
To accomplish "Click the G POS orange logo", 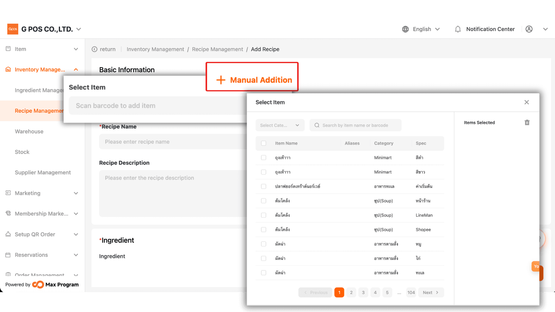I will pos(13,29).
